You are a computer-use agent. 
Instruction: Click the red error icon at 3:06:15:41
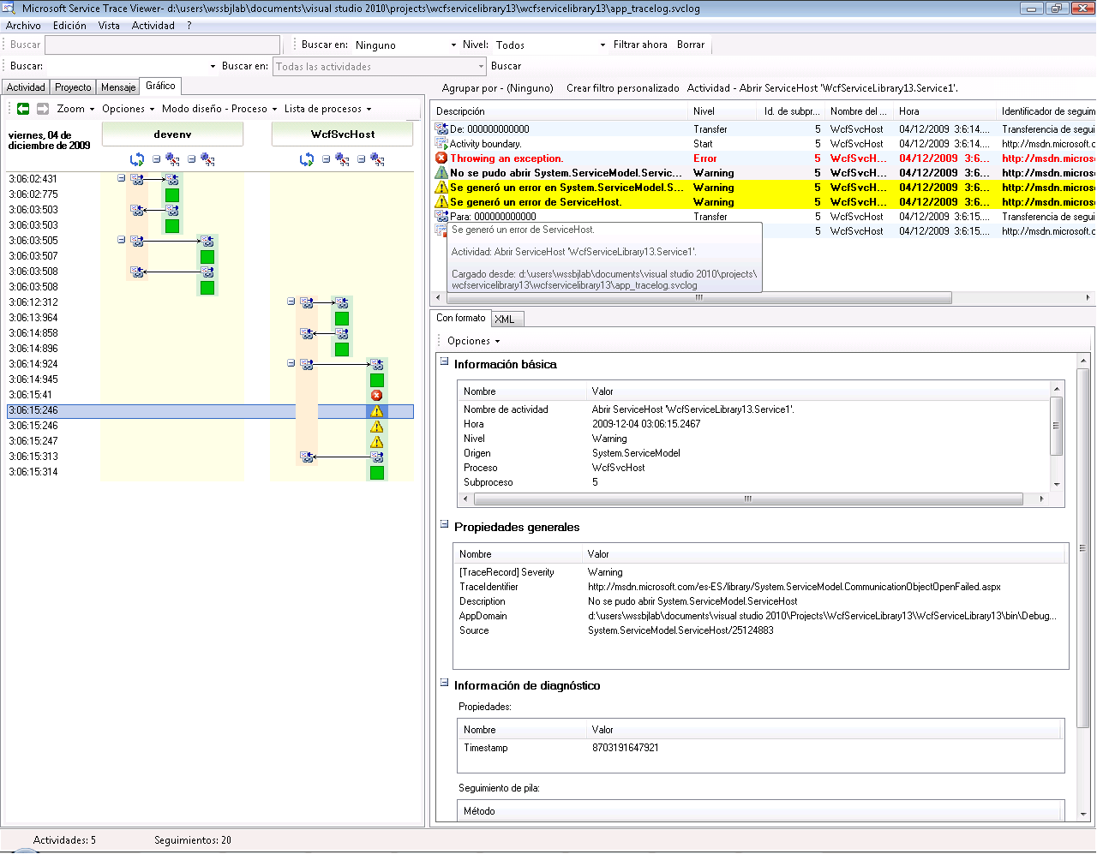376,395
